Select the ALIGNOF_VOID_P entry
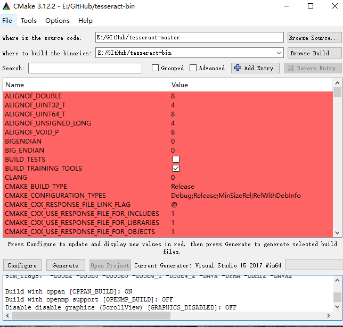 point(32,132)
